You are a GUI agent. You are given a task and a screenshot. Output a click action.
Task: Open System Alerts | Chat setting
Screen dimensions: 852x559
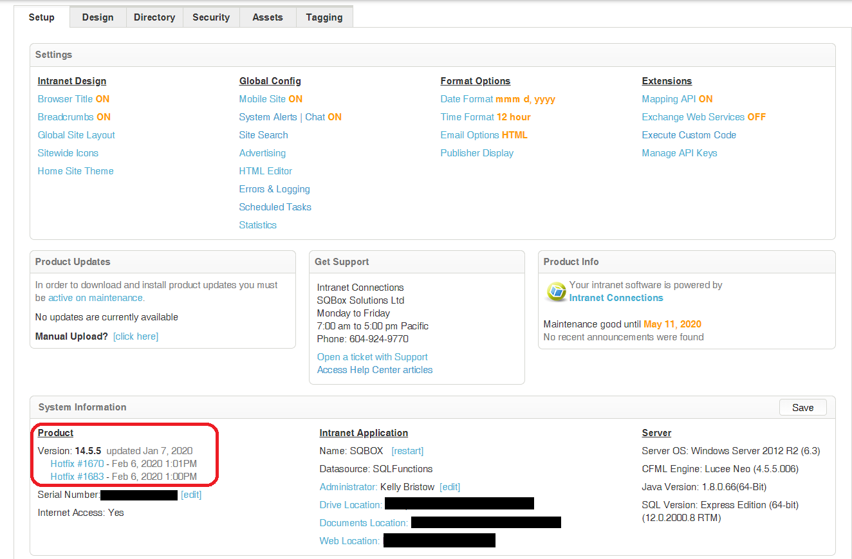point(290,117)
